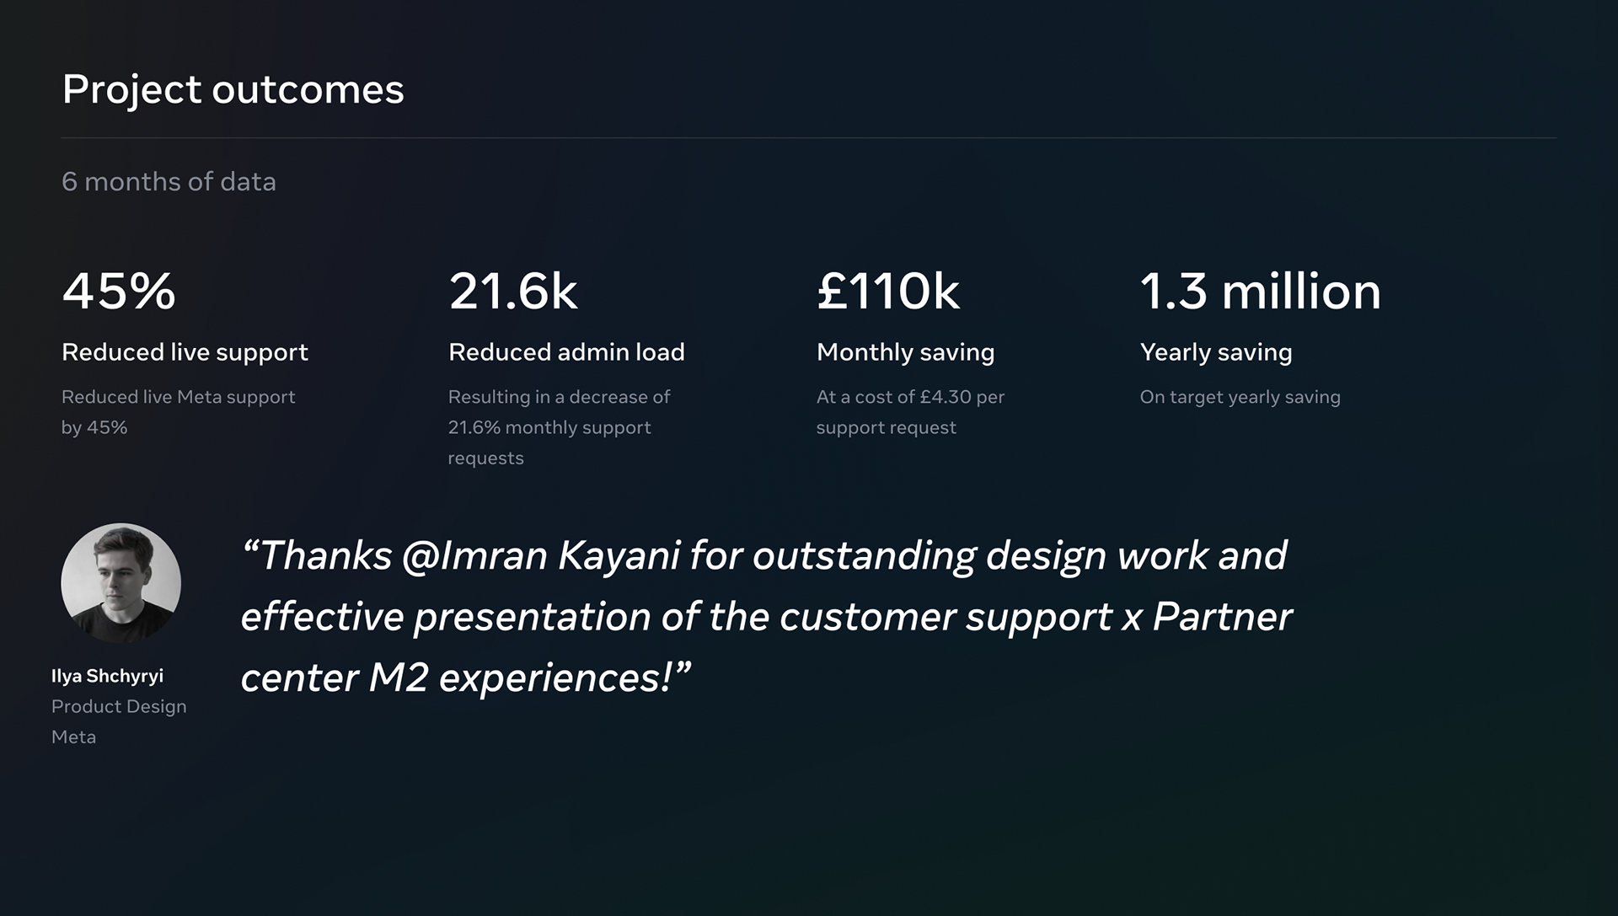Select the £110k monthly saving number
Screen dimensions: 1618x916
tap(888, 291)
